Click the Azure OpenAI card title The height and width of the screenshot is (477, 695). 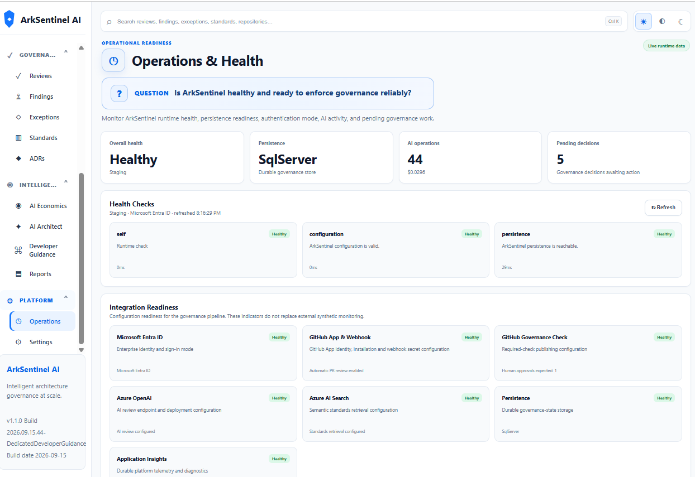[x=134, y=398]
